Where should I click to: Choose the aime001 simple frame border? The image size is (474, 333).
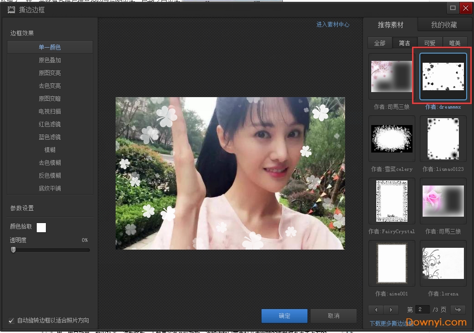pyautogui.click(x=392, y=263)
